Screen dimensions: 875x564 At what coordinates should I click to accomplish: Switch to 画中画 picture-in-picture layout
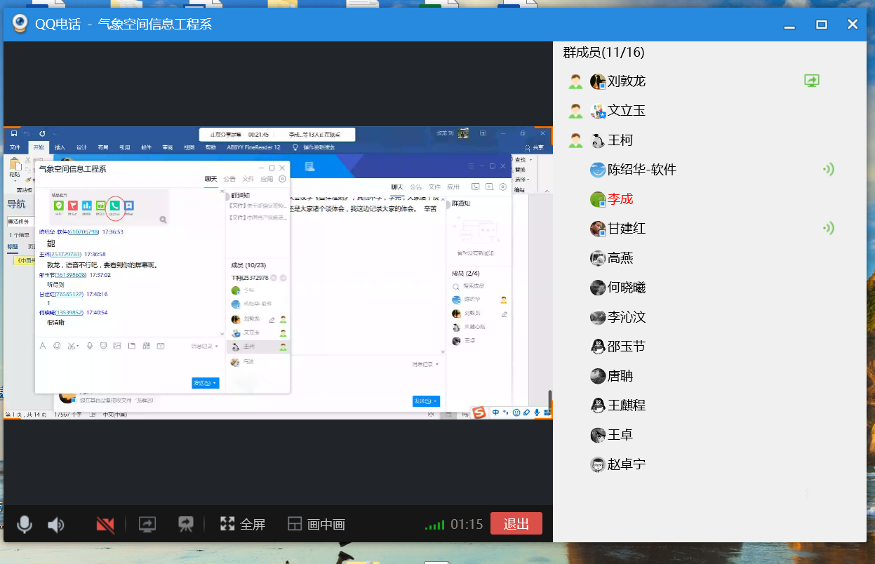point(316,524)
